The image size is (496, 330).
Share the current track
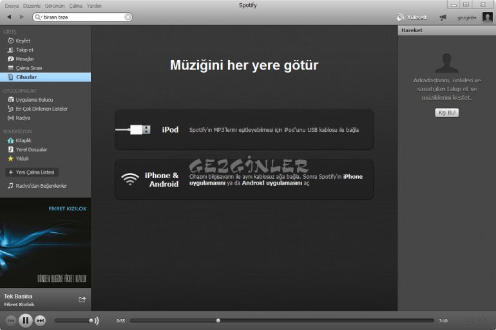click(x=82, y=299)
